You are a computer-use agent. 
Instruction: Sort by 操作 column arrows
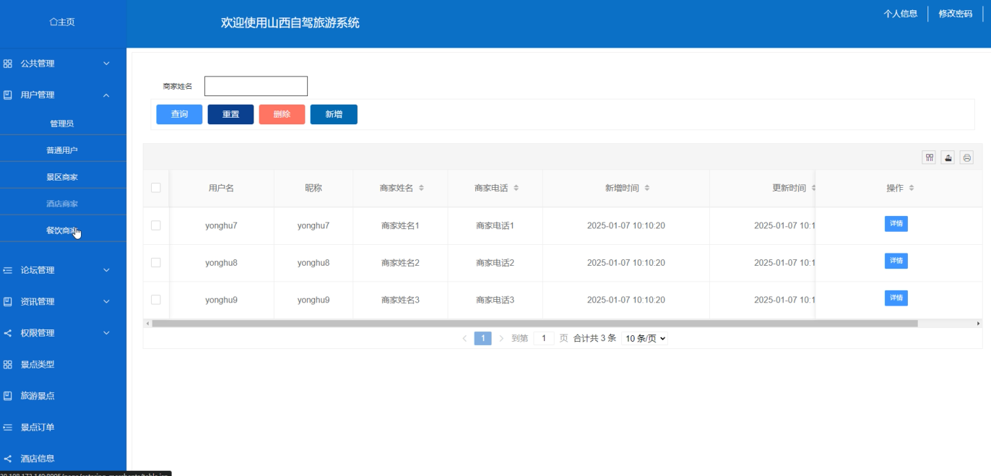(x=912, y=188)
